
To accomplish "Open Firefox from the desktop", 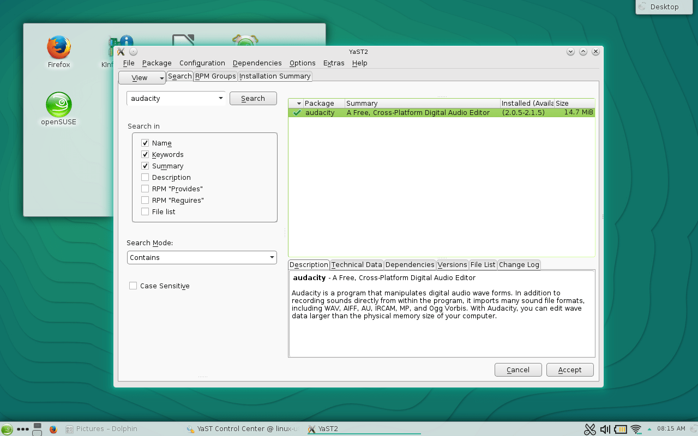I will pyautogui.click(x=58, y=48).
